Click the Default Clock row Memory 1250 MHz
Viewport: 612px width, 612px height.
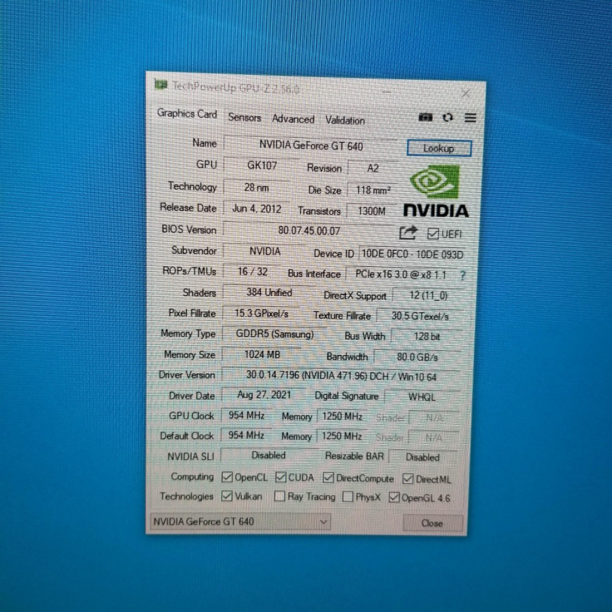pos(341,437)
